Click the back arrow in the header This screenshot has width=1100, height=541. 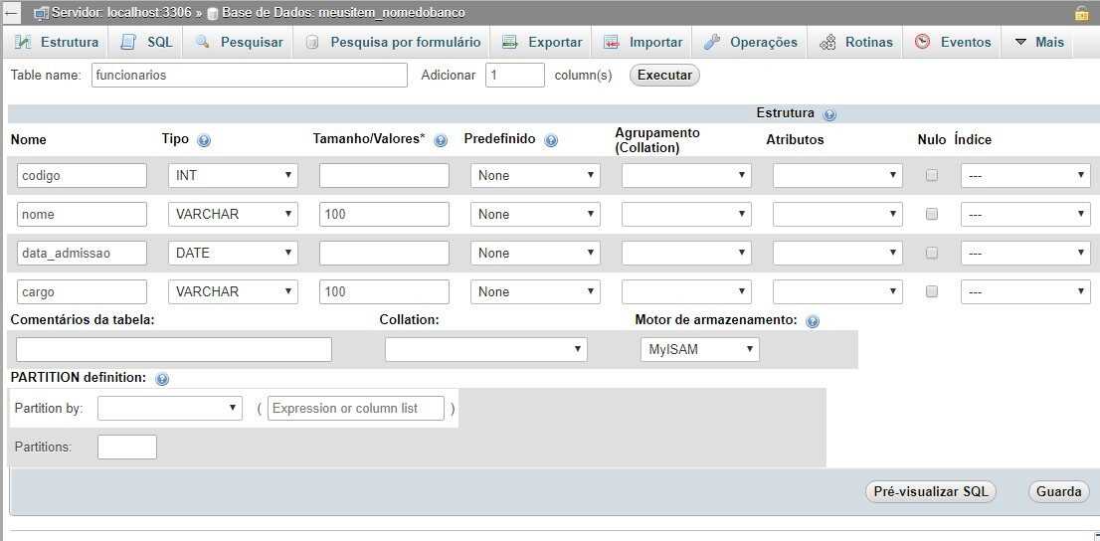click(x=11, y=13)
